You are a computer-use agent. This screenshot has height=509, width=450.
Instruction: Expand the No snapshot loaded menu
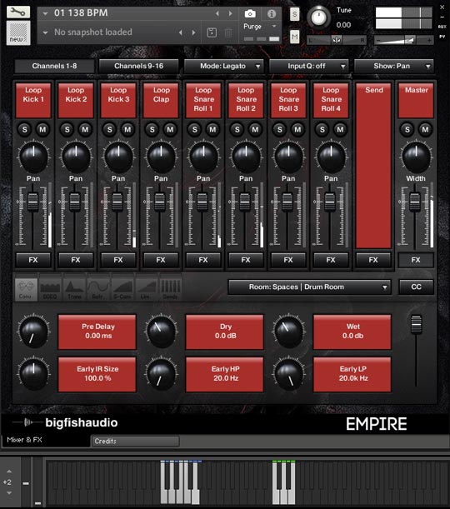pyautogui.click(x=45, y=32)
